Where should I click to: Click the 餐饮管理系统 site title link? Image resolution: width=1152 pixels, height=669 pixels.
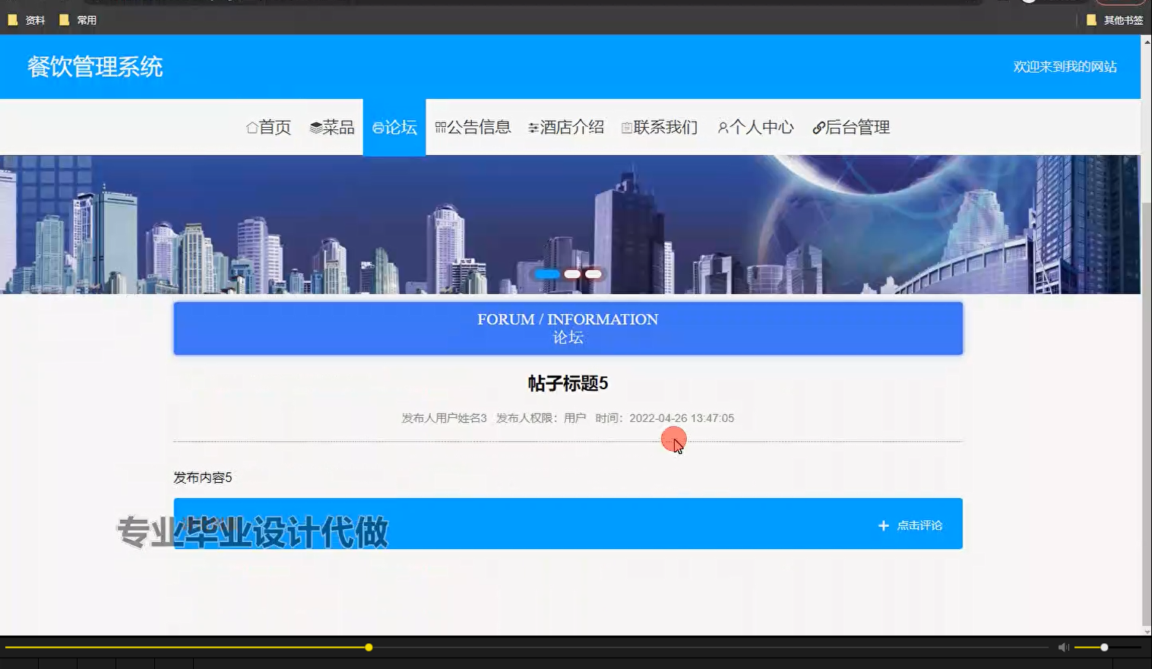coord(94,67)
